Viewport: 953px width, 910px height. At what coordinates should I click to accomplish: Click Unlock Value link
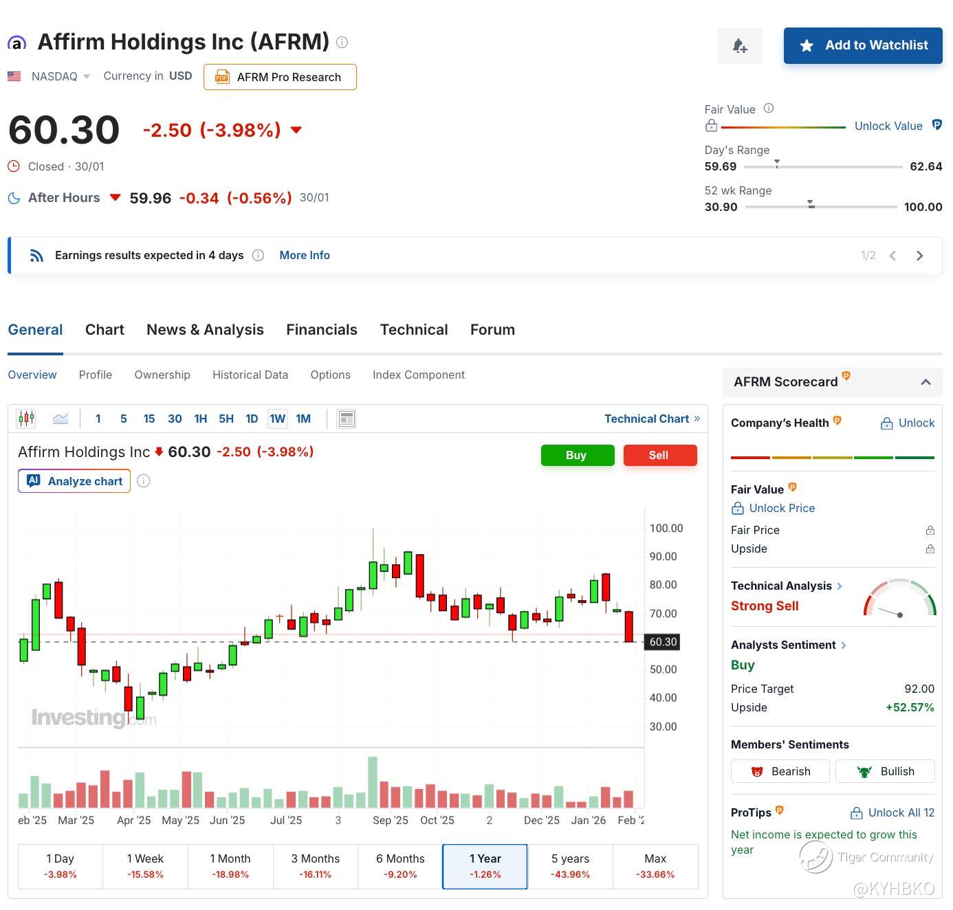point(888,126)
